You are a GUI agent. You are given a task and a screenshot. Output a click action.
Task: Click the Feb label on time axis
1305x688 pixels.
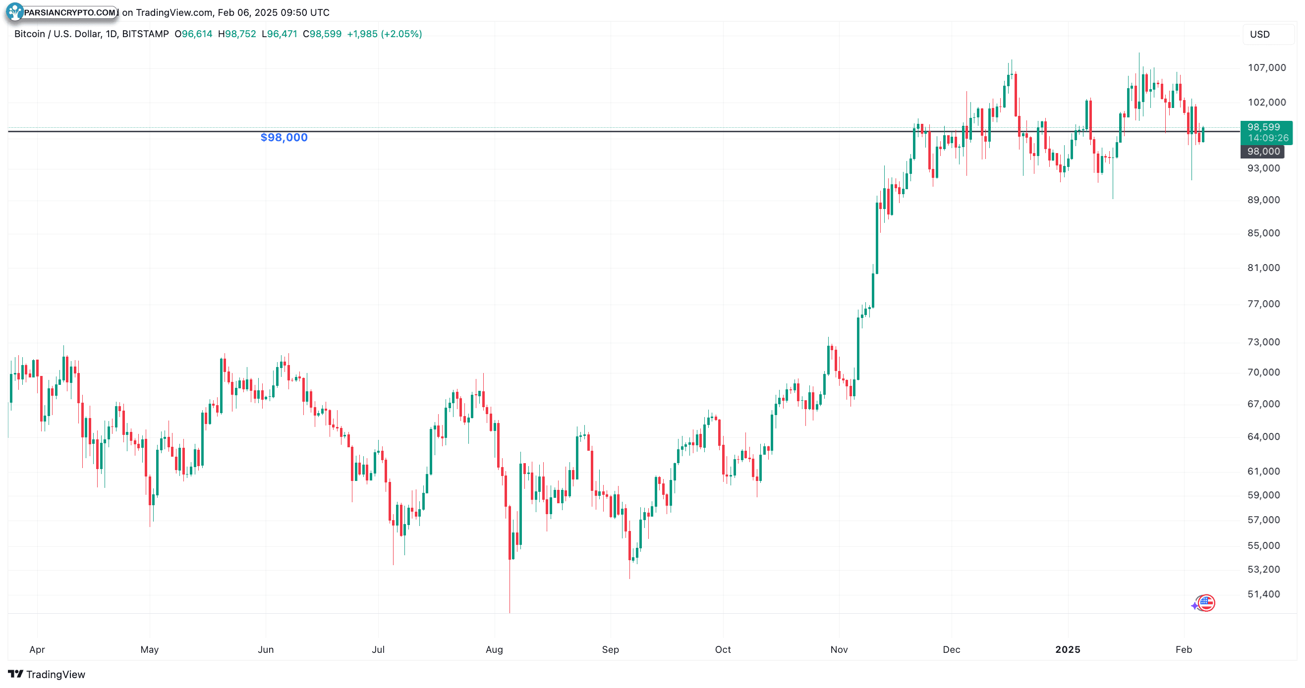point(1184,650)
